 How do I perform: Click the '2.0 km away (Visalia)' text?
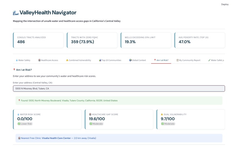(x=85, y=138)
